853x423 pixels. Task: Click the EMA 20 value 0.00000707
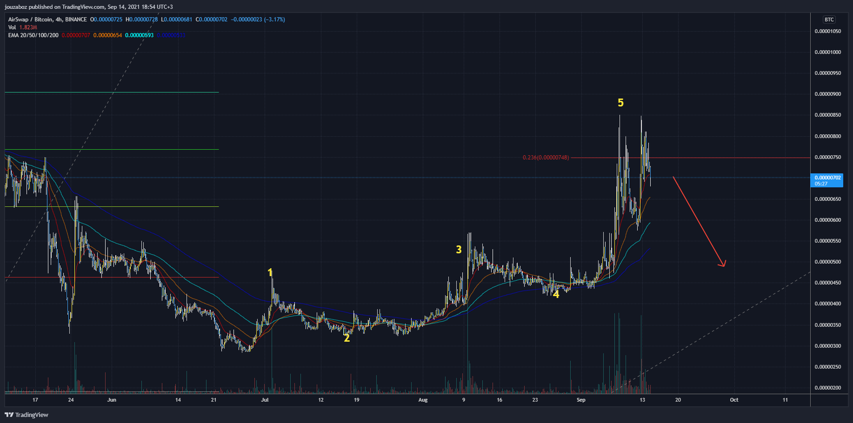click(76, 35)
